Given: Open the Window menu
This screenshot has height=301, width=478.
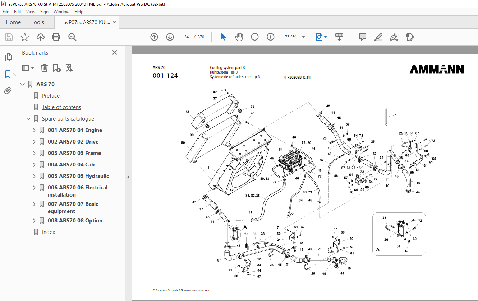Looking at the screenshot, I should point(61,12).
